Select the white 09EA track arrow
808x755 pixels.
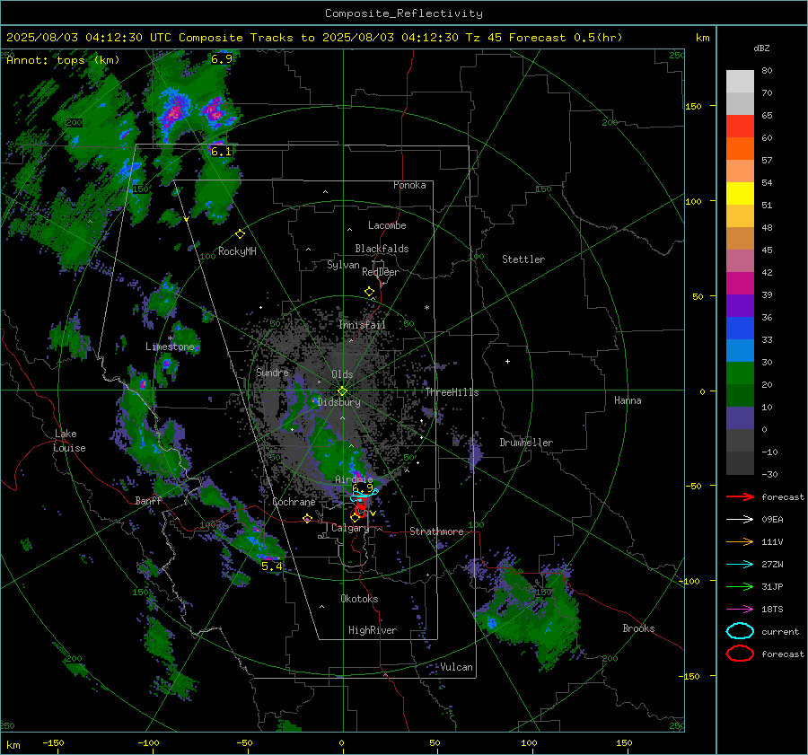point(740,520)
